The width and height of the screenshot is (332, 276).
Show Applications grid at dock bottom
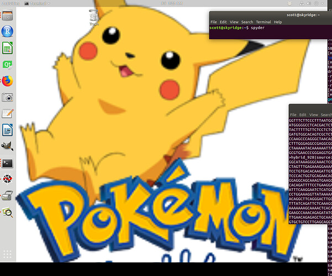[7, 254]
